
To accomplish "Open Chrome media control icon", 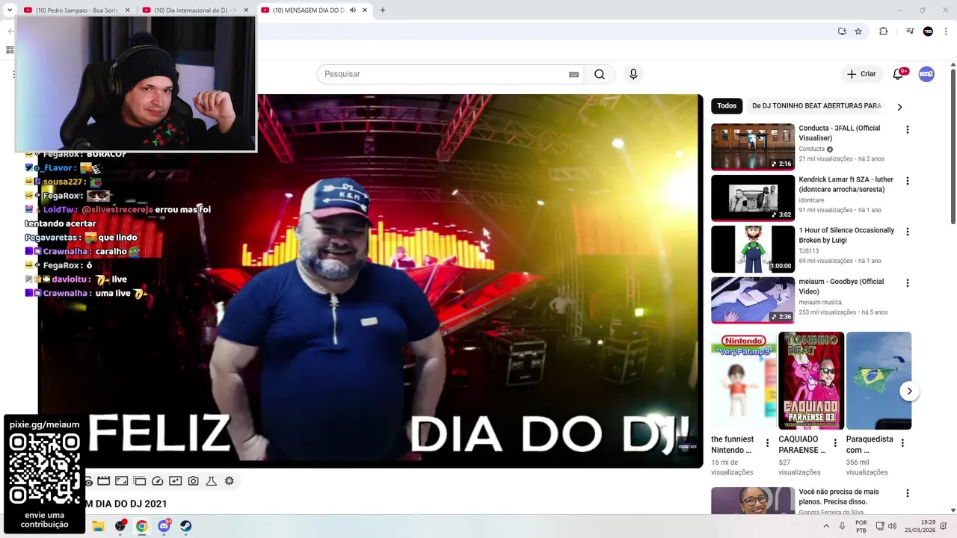I will (910, 31).
